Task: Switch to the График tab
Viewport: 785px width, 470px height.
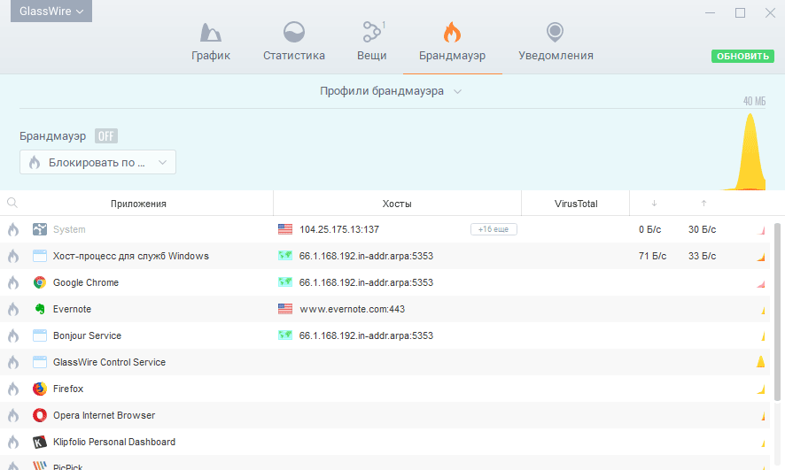Action: click(x=211, y=42)
